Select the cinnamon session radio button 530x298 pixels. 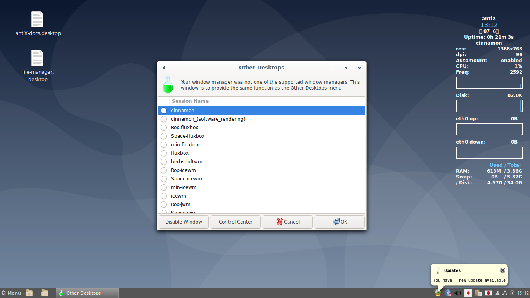pyautogui.click(x=164, y=111)
